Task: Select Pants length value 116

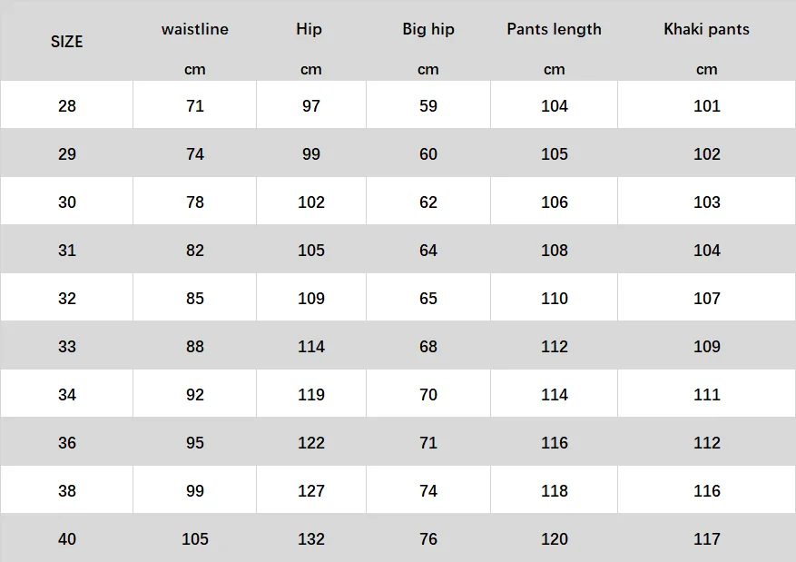Action: [554, 443]
